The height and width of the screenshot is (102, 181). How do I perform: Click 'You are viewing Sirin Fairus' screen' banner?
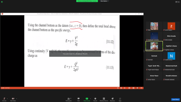(87, 1)
